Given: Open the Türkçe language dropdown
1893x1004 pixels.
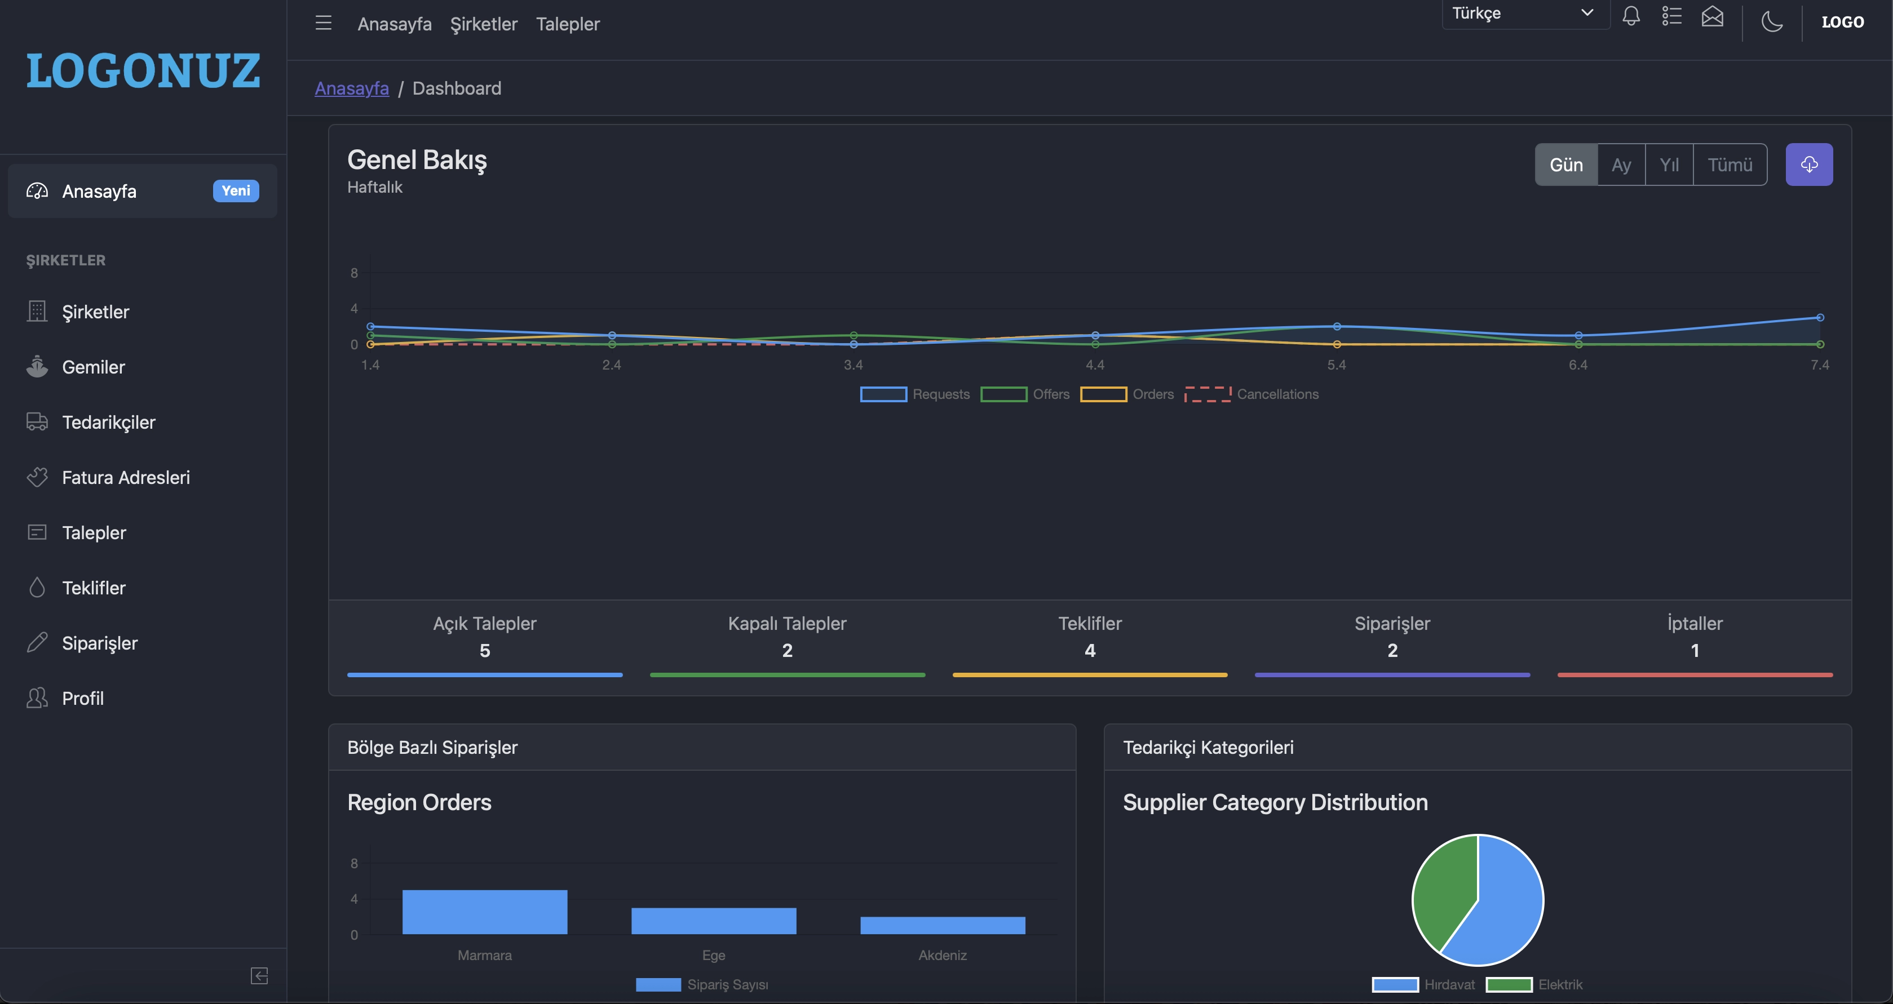Looking at the screenshot, I should click(x=1525, y=13).
